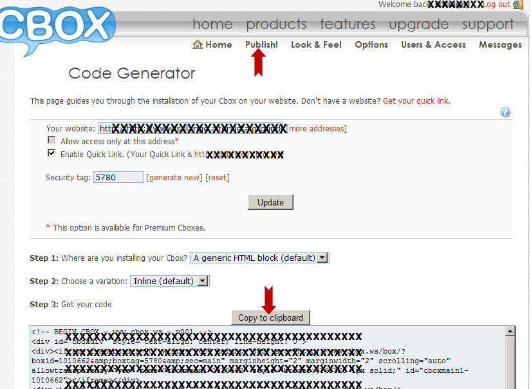The image size is (531, 389).
Task: Open the variation dropdown showing Inline
Action: pos(170,281)
